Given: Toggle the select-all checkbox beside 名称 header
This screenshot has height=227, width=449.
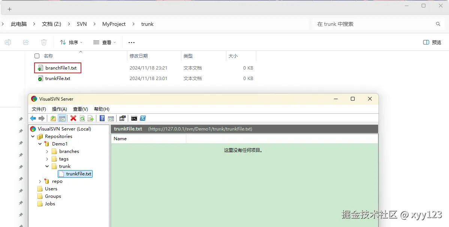Looking at the screenshot, I should (x=37, y=56).
